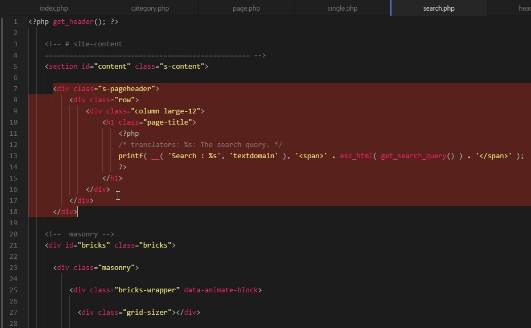Switch to the index.php tab
This screenshot has width=531, height=328.
tap(53, 9)
